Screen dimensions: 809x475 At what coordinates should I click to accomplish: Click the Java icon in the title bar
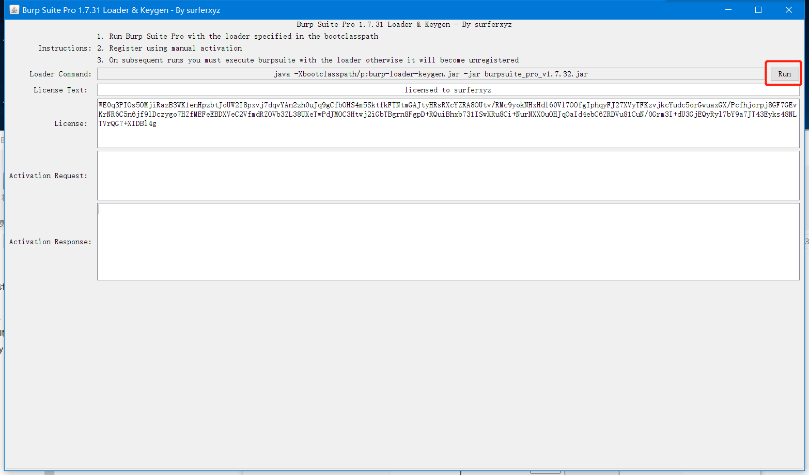pyautogui.click(x=14, y=10)
